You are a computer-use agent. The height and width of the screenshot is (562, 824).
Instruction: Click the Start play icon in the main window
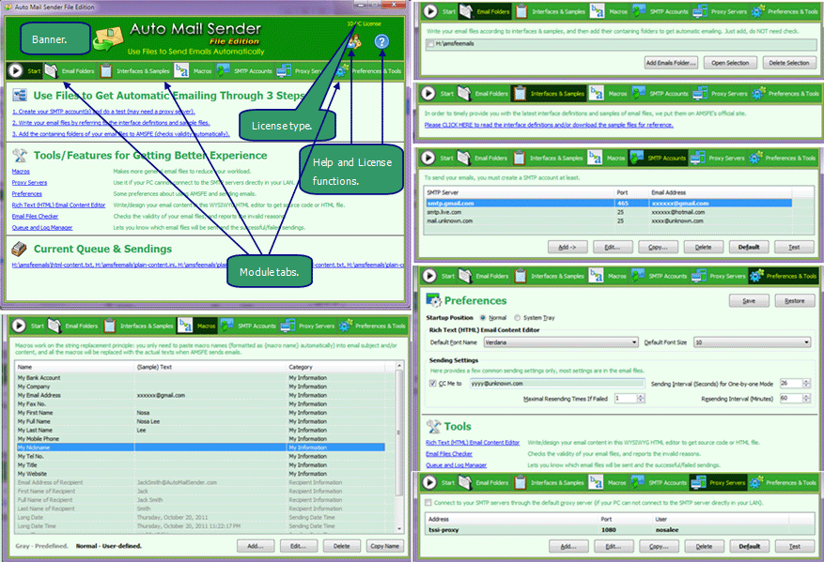coord(15,70)
